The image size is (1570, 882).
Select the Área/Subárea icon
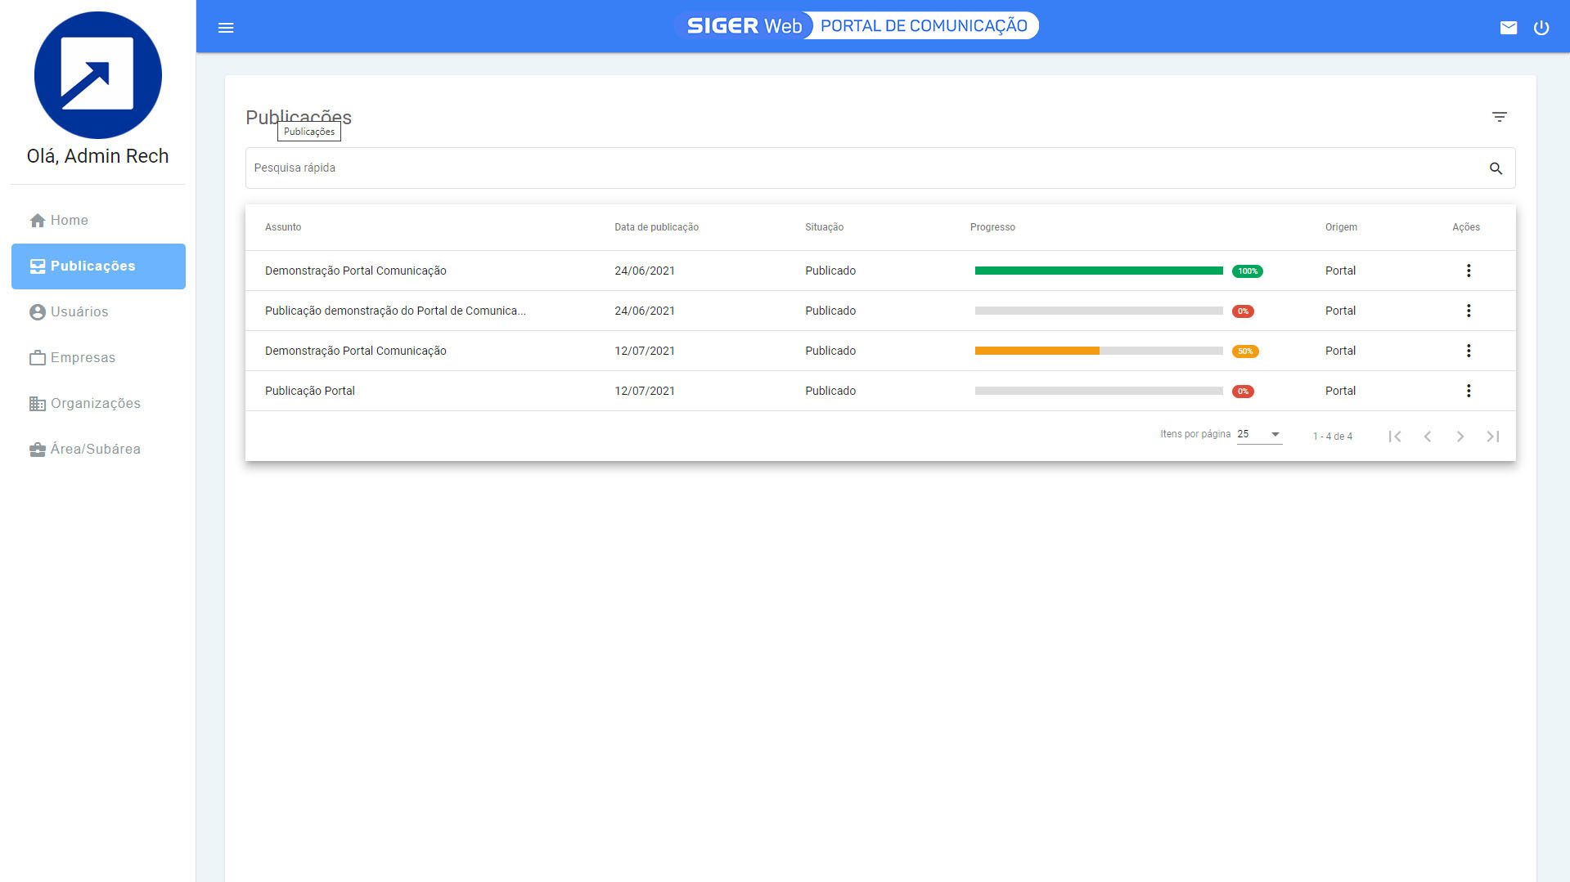[x=36, y=449]
